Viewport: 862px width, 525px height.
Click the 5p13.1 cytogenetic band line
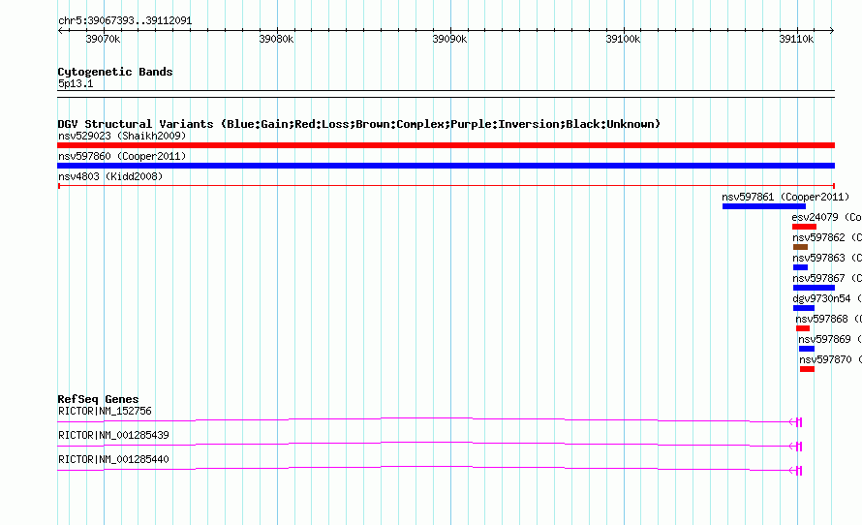(x=446, y=94)
